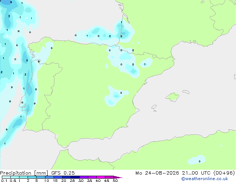Screen dimensions: 236x182
Task: Click the legend arrow tip beyond 50
Action: pos(118,177)
